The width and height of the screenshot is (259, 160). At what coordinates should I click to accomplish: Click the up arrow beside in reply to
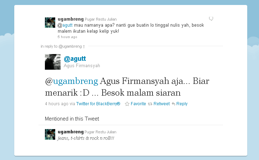(x=84, y=47)
